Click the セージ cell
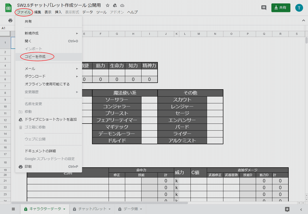Screen dimensions: 308x214 (x=182, y=113)
